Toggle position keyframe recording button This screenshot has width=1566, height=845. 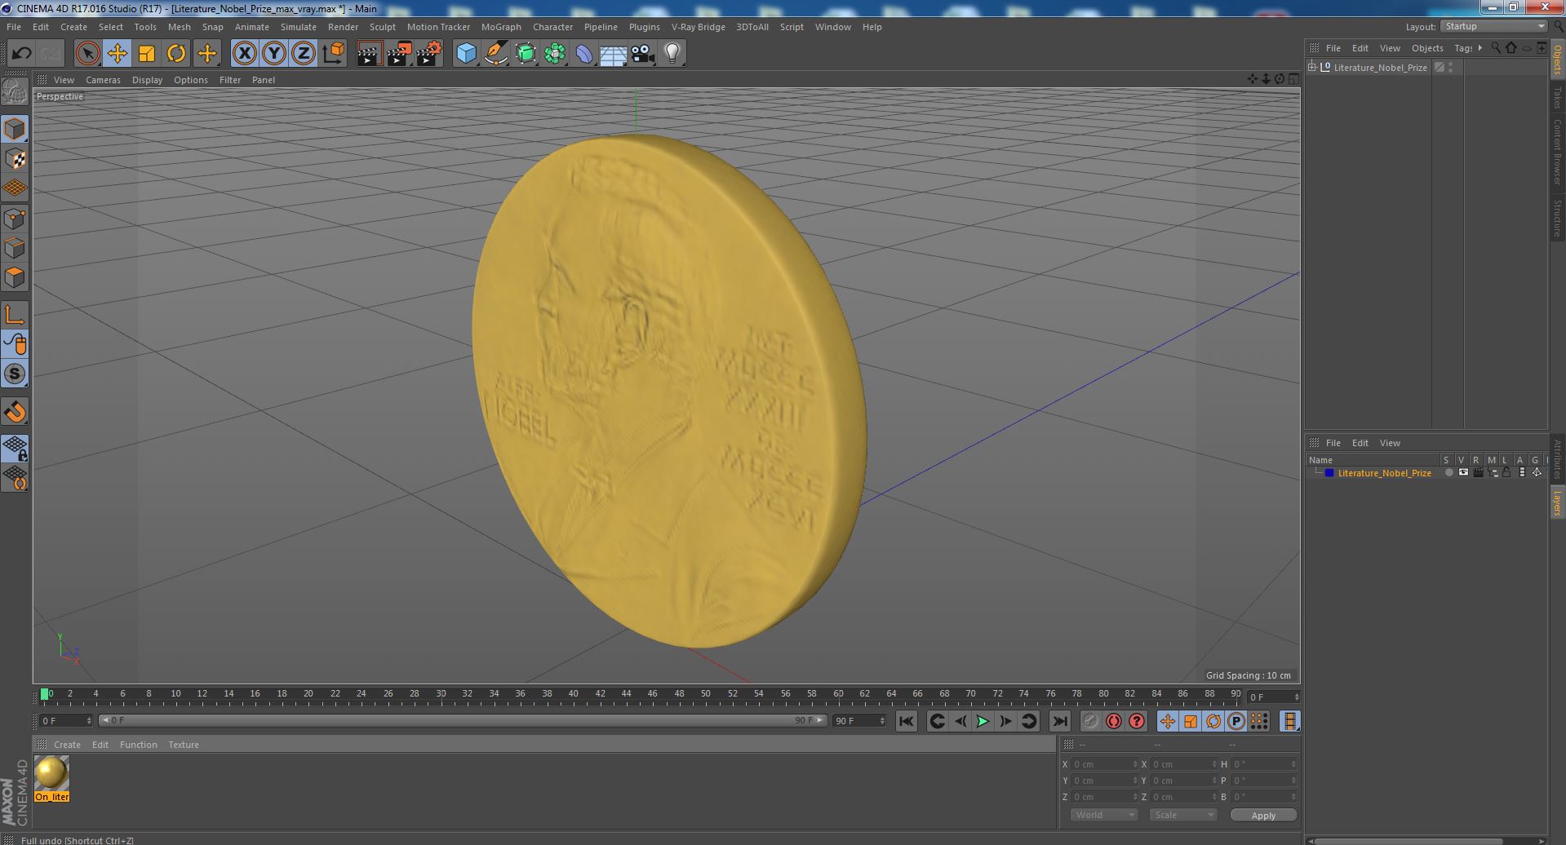(x=1167, y=721)
